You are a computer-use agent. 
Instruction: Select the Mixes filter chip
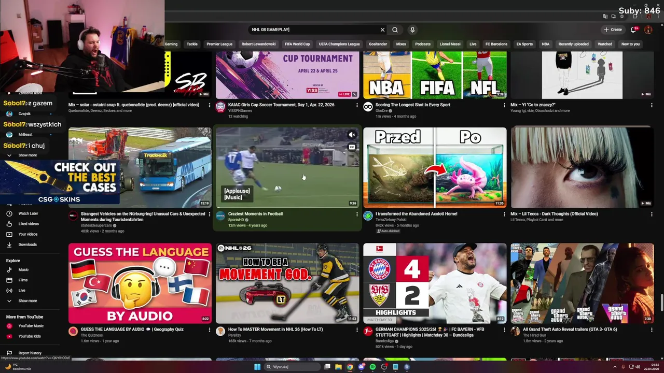(401, 44)
